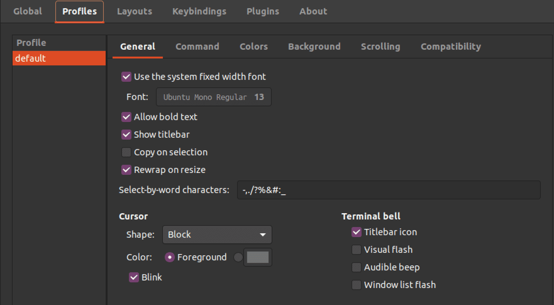Select the cursor color swatch
Image resolution: width=554 pixels, height=305 pixels.
(258, 257)
